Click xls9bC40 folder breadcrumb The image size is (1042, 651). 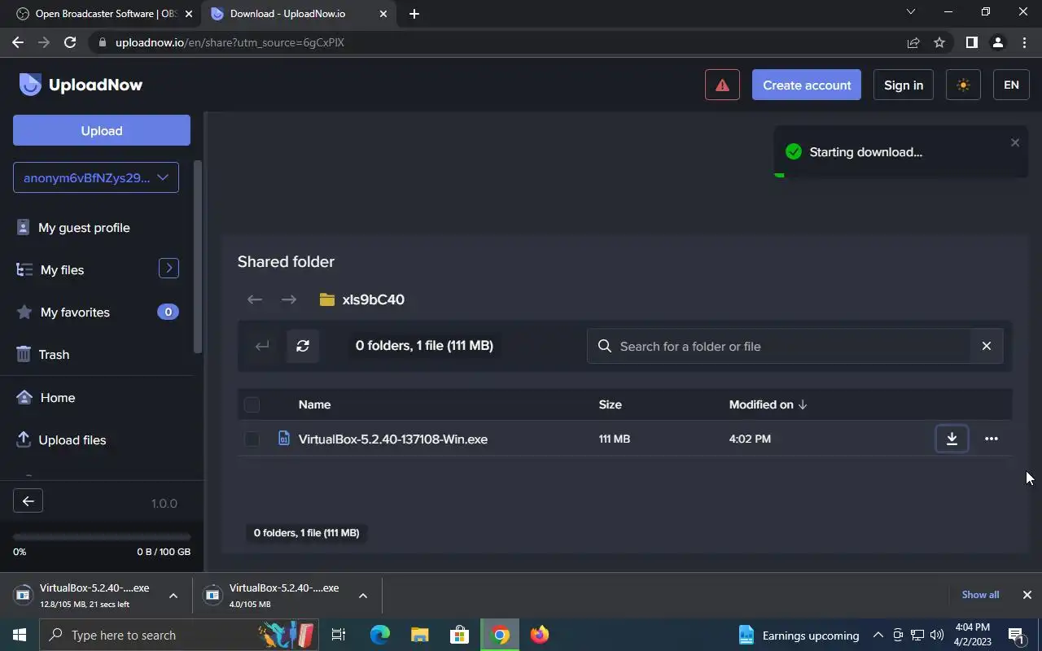click(362, 299)
